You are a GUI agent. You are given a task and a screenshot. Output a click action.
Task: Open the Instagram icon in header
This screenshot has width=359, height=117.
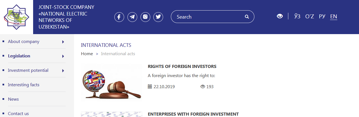pos(145,17)
